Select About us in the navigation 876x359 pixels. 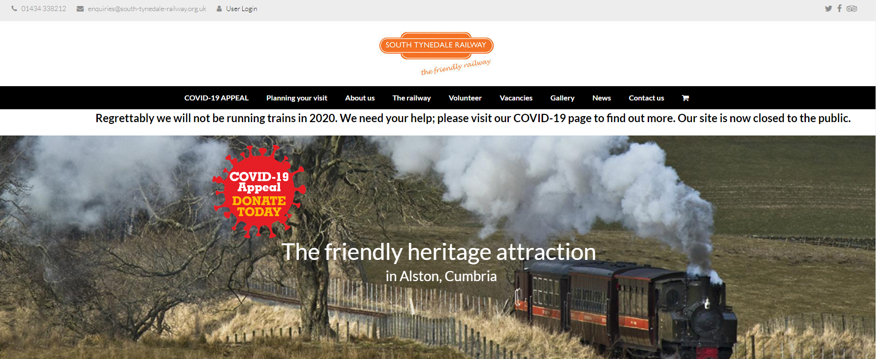[x=360, y=98]
